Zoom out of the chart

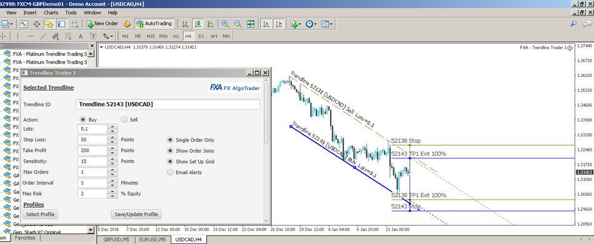[x=238, y=24]
